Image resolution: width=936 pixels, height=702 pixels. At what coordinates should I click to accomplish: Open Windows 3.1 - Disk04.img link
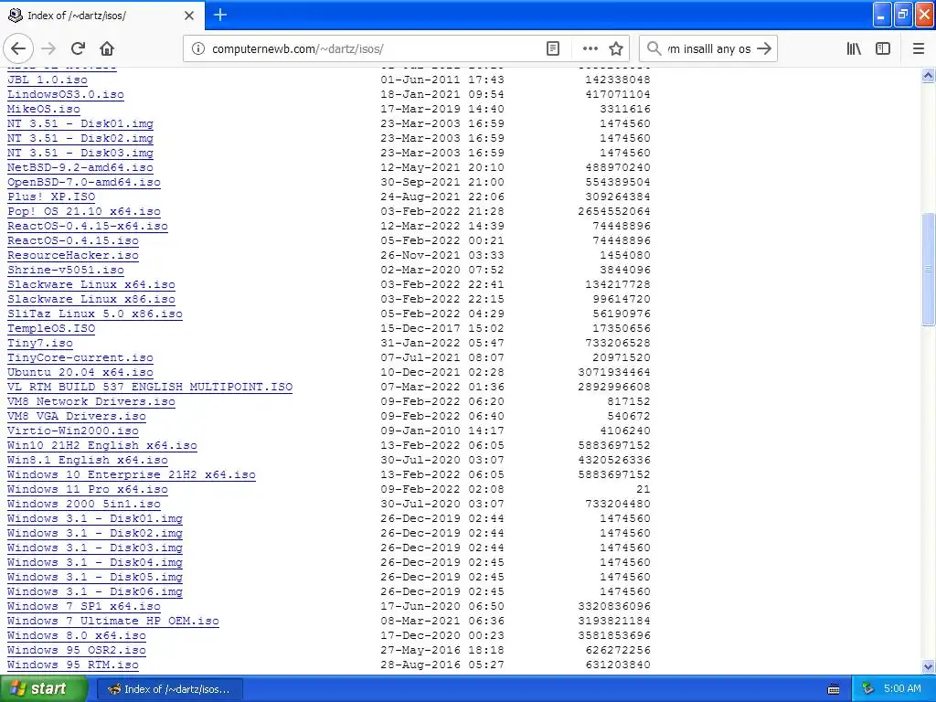tap(95, 562)
